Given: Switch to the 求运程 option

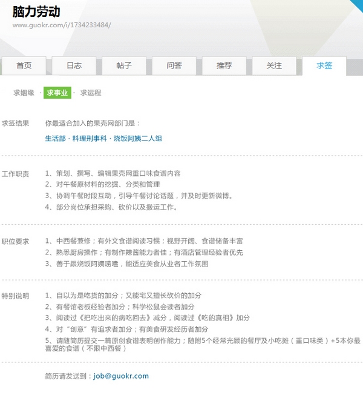Looking at the screenshot, I should coord(91,93).
